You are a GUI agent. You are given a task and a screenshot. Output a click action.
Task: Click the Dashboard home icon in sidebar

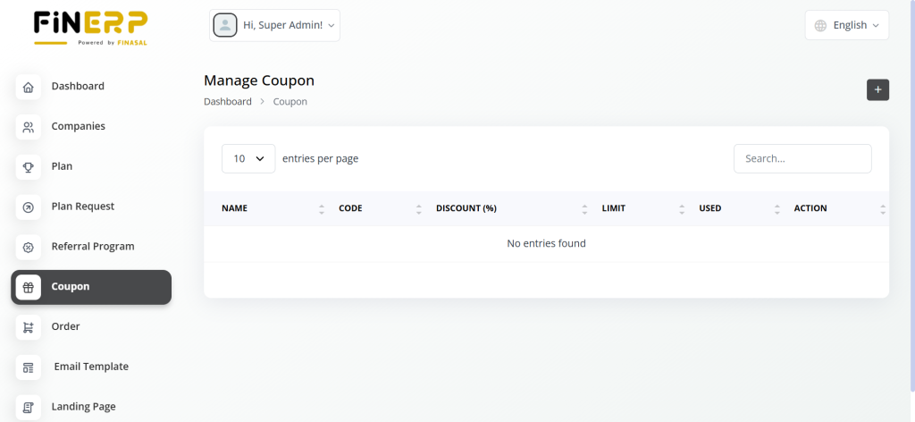(x=29, y=87)
